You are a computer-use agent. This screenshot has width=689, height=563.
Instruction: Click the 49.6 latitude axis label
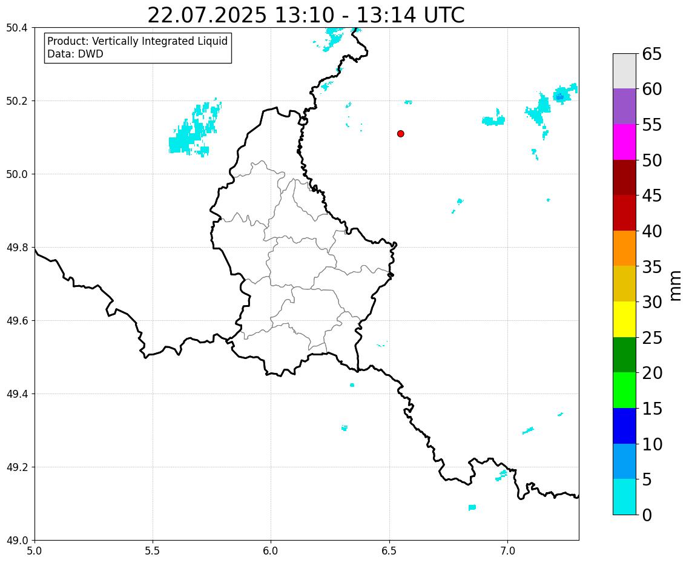pos(17,321)
